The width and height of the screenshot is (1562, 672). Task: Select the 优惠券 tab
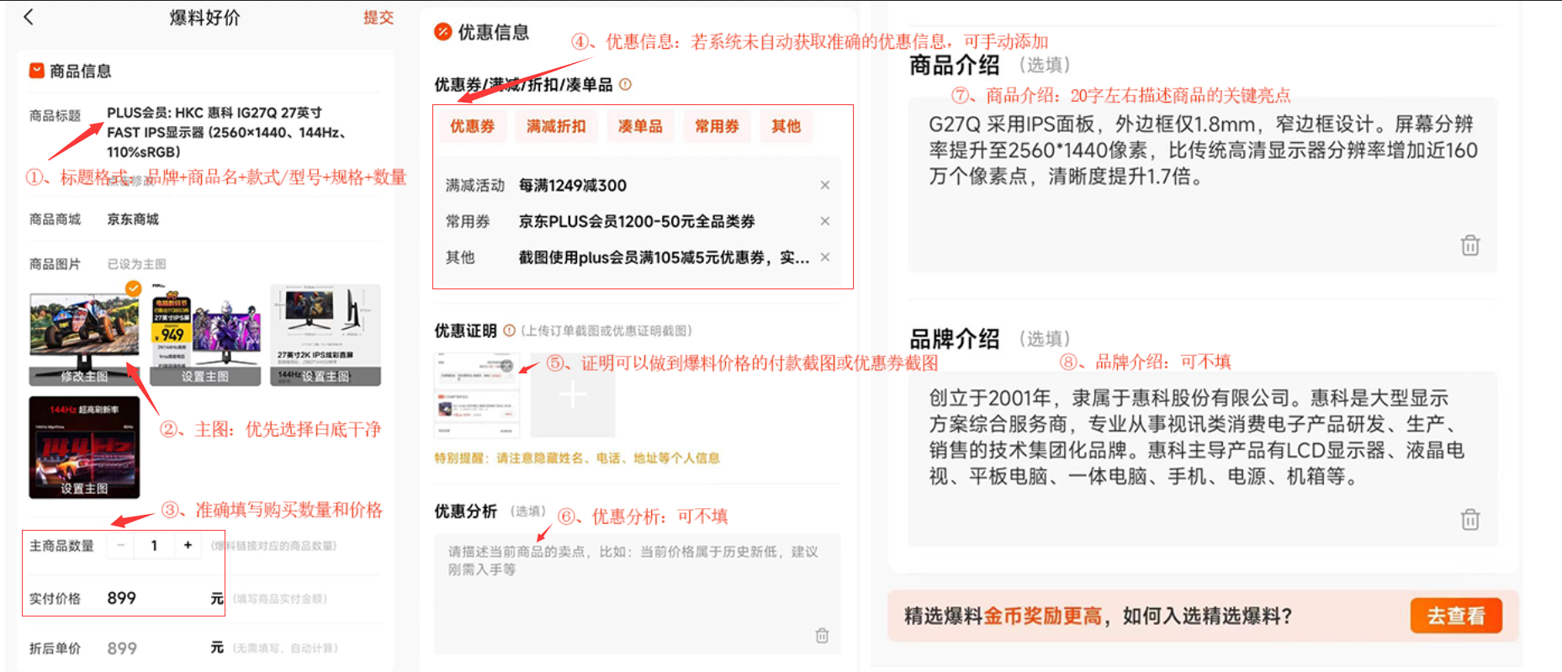click(472, 126)
